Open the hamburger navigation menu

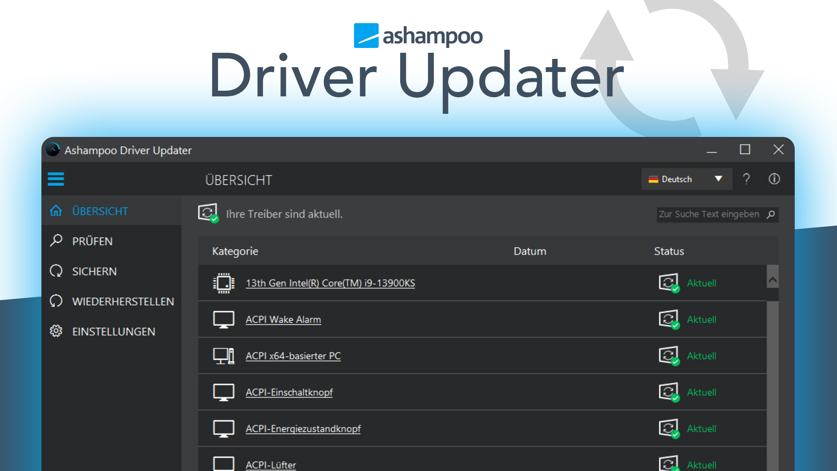[56, 179]
